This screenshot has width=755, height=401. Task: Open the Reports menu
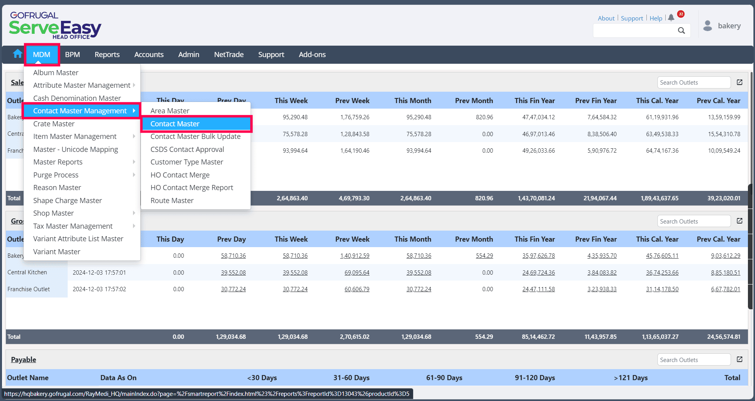coord(107,55)
